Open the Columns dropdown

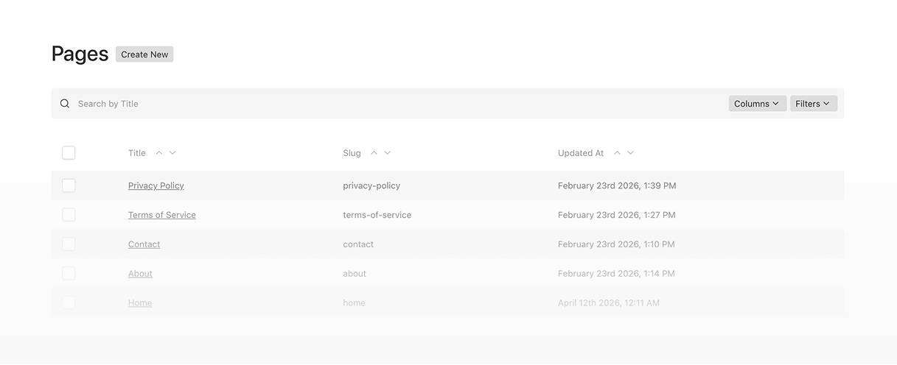pos(757,104)
